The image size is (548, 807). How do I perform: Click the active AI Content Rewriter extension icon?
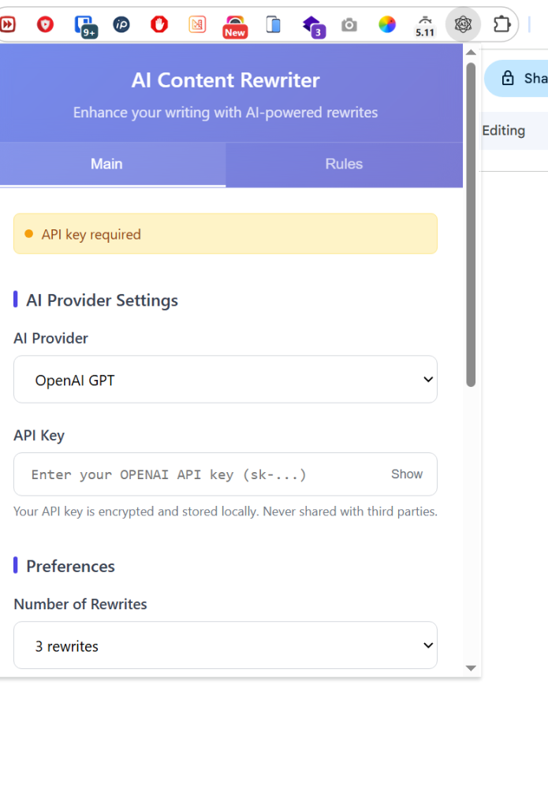coord(463,24)
